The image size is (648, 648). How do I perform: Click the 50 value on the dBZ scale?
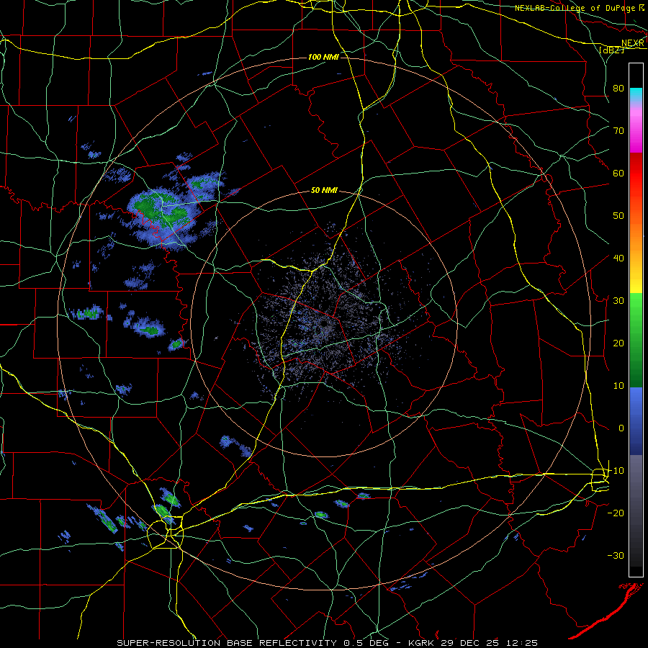tap(618, 215)
